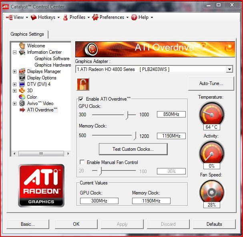Image resolution: width=243 pixels, height=237 pixels.
Task: Click the 64 °C temperature readout
Action: (x=212, y=127)
